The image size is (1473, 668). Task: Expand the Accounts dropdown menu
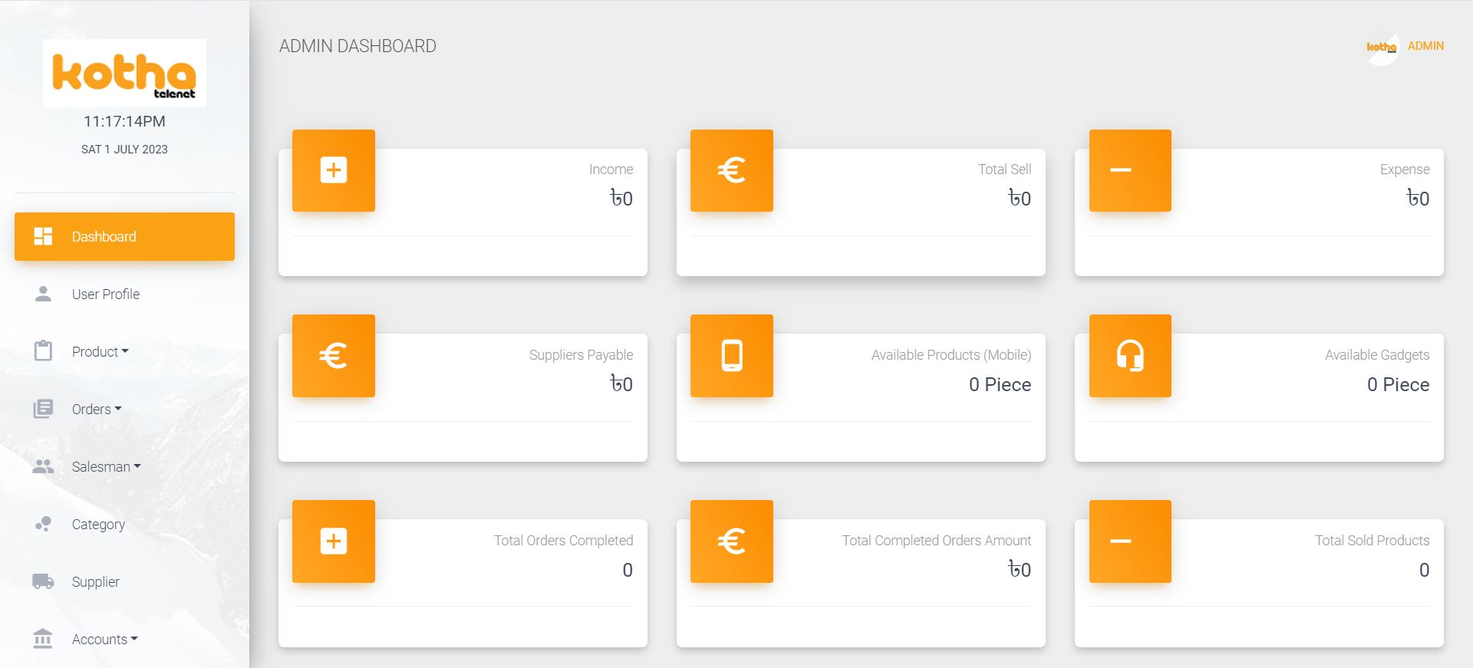tap(104, 640)
